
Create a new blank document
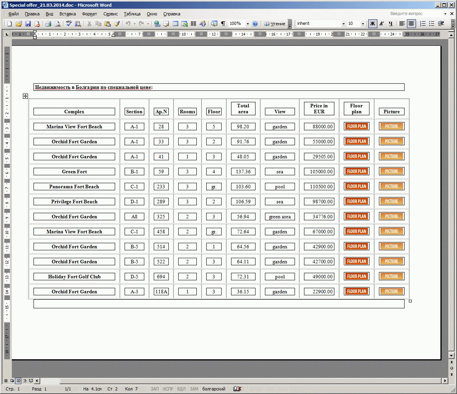pyautogui.click(x=9, y=24)
